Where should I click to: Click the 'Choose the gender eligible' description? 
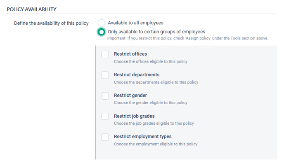(x=151, y=103)
